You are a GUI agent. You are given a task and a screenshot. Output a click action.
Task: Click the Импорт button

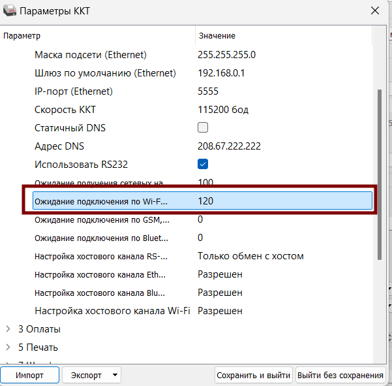click(x=30, y=375)
